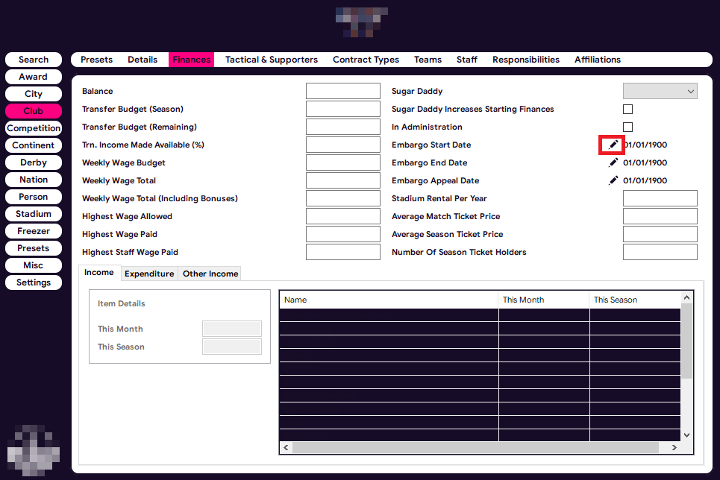The image size is (720, 480).
Task: Focus the Weekly Wage Budget field
Action: pyautogui.click(x=342, y=162)
